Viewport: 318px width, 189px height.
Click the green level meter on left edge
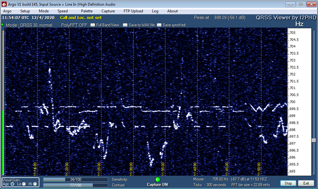tap(3, 142)
